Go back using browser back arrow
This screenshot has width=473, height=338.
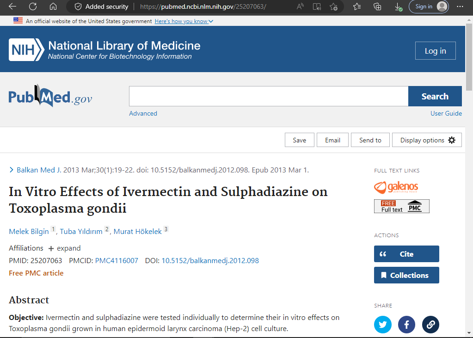(x=12, y=6)
